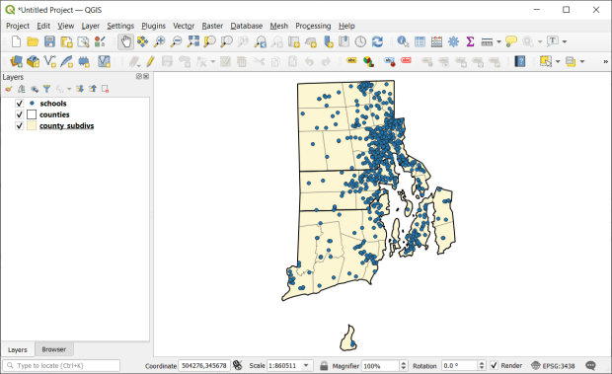The height and width of the screenshot is (374, 612).
Task: Open the attribute table icon
Action: [420, 41]
